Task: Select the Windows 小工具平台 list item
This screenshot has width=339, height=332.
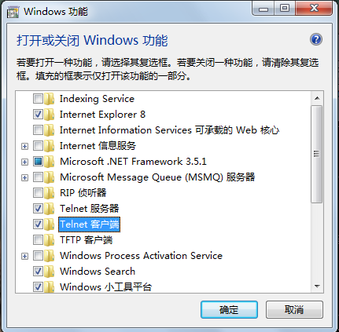Action: coord(105,286)
